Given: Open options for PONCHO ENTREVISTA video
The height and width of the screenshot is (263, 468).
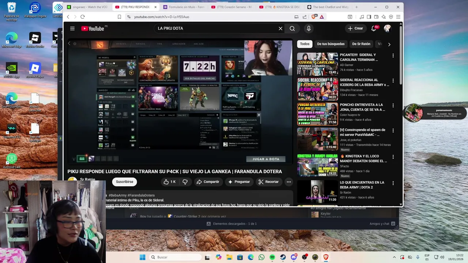Looking at the screenshot, I should click(x=393, y=105).
